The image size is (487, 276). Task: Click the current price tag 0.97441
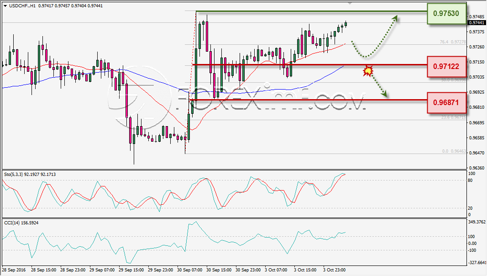pyautogui.click(x=477, y=23)
